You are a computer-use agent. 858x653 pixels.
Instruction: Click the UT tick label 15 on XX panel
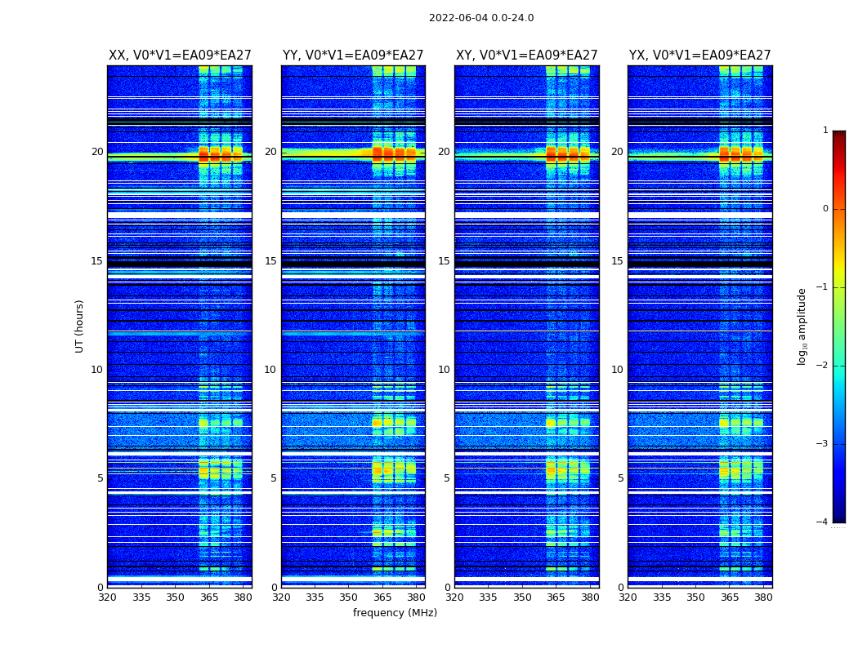(97, 260)
